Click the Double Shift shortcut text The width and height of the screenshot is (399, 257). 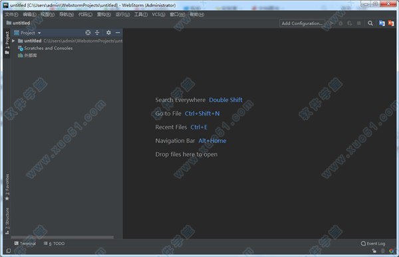click(x=225, y=100)
